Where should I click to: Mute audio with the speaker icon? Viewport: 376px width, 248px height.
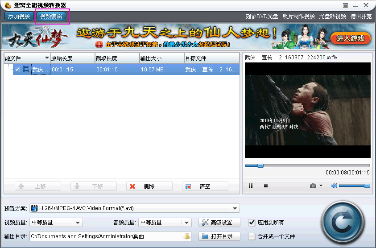334,186
